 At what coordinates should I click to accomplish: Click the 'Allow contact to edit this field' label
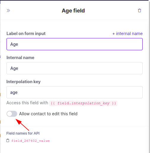[x=48, y=114]
